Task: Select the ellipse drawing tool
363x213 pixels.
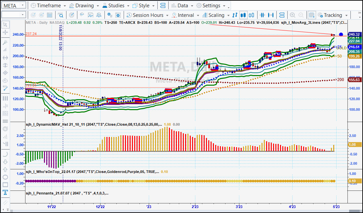Action: [x=5, y=177]
